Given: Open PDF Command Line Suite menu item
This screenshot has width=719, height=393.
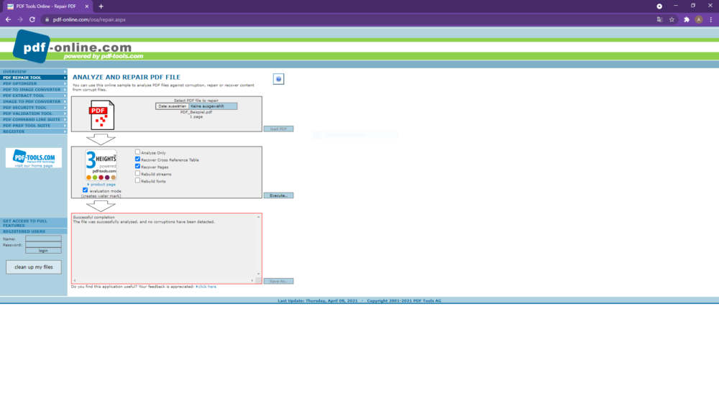Looking at the screenshot, I should (x=34, y=119).
